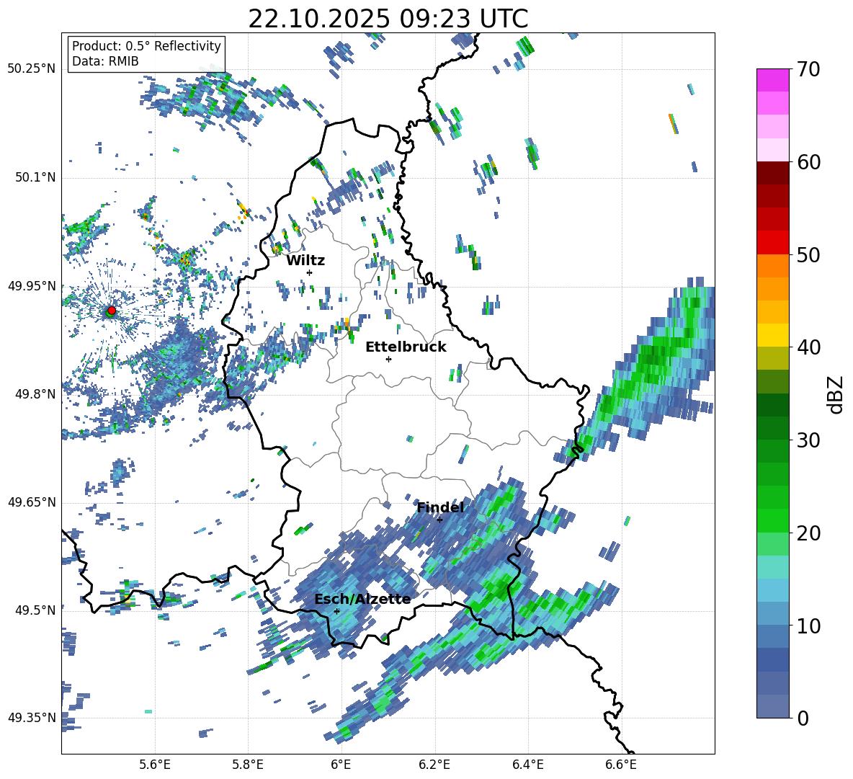Click the 50 tick label on colorbar

[x=808, y=255]
